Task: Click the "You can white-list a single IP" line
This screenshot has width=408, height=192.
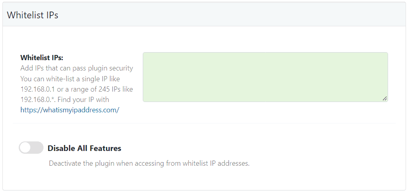Action: (x=70, y=78)
